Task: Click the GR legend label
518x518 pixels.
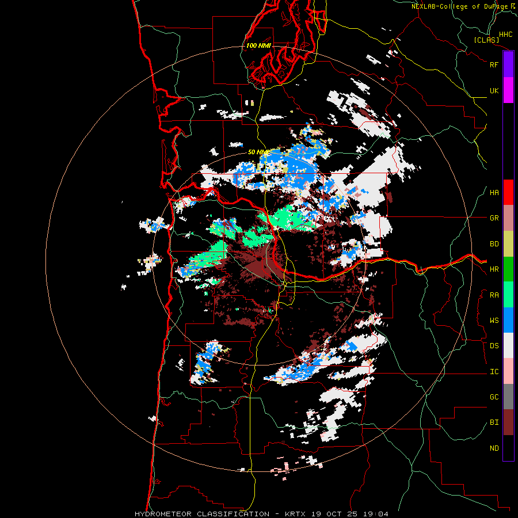Action: 494,218
